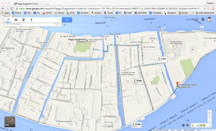Image resolution: width=216 pixels, height=131 pixels.
Task: Click the Salute vaporetto stop icon
Action: pos(163,27)
